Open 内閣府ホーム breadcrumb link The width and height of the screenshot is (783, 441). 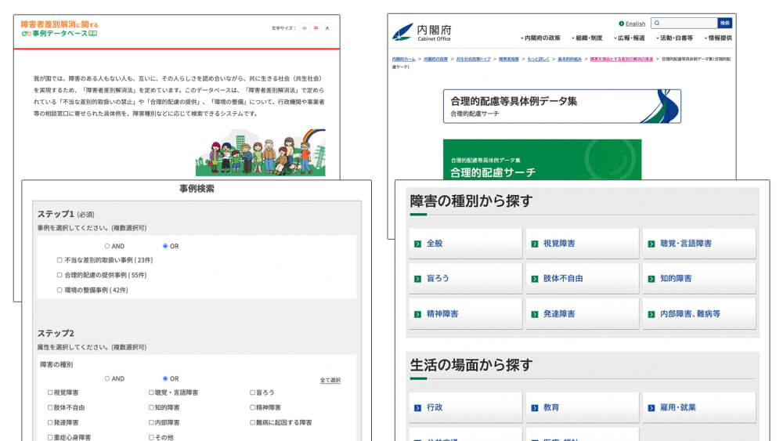403,59
